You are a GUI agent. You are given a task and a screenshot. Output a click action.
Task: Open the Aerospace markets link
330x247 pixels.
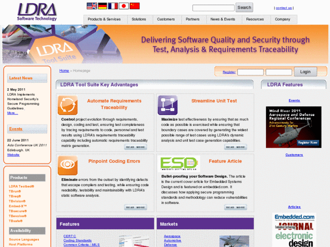tap(172, 236)
